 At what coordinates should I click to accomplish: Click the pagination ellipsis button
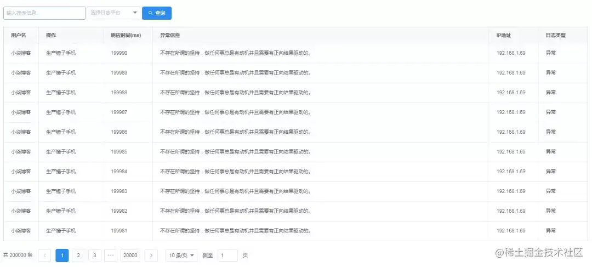click(111, 255)
